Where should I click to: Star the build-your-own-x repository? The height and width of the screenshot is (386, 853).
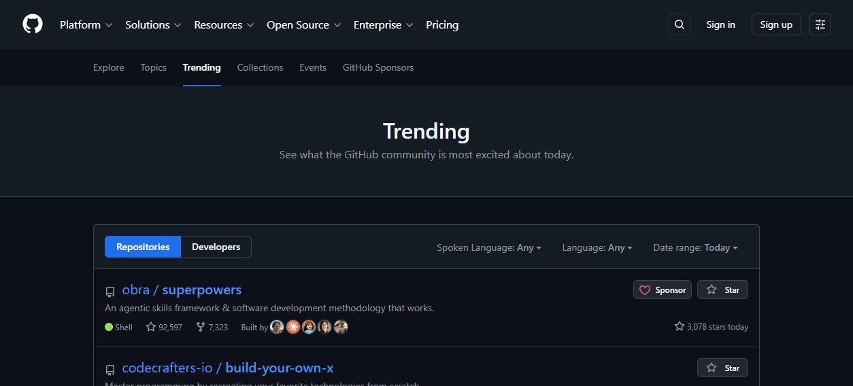click(722, 368)
